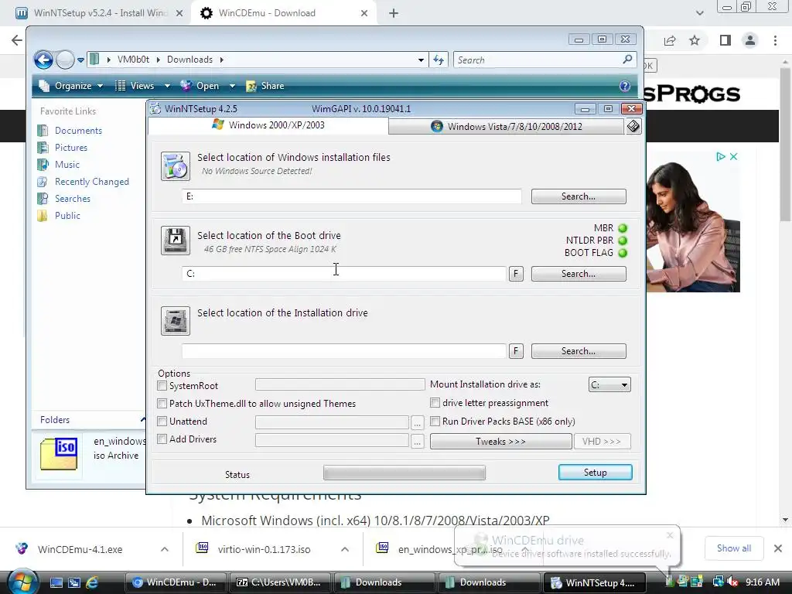Viewport: 792px width, 594px height.
Task: Click the Explorer forward arrow button
Action: [x=65, y=60]
